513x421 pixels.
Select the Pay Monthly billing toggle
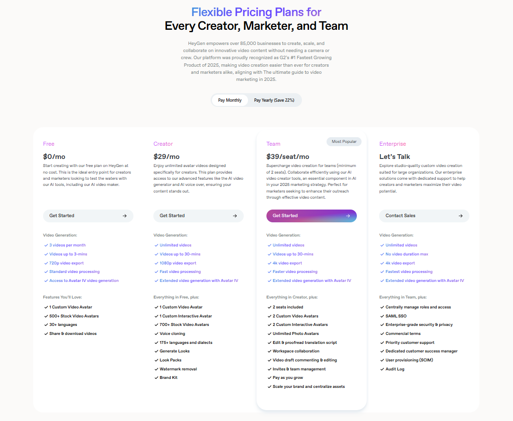230,100
